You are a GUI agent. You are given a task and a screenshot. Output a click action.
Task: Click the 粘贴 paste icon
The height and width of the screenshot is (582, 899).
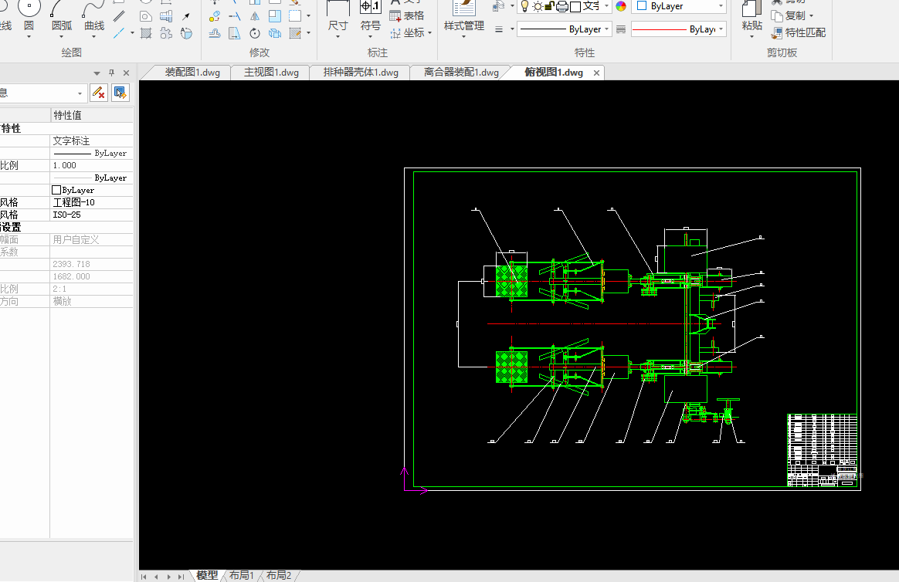(x=751, y=11)
